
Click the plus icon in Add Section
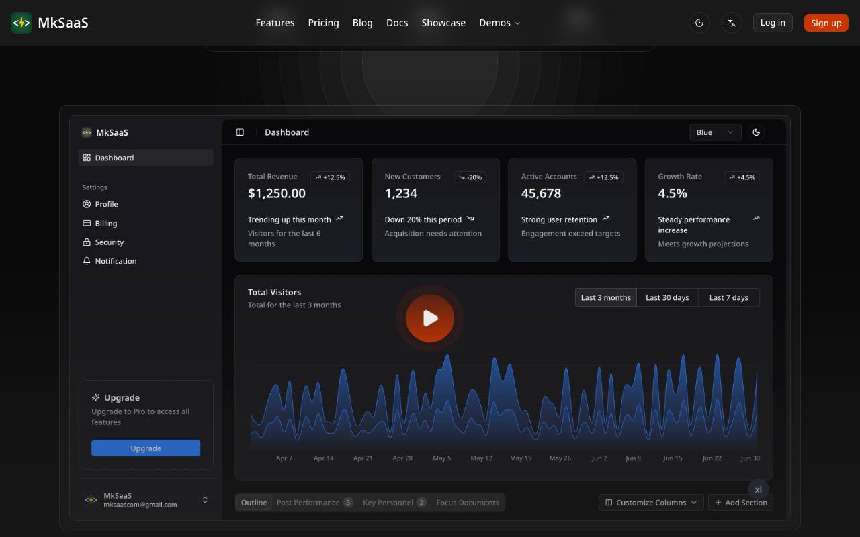pyautogui.click(x=718, y=503)
